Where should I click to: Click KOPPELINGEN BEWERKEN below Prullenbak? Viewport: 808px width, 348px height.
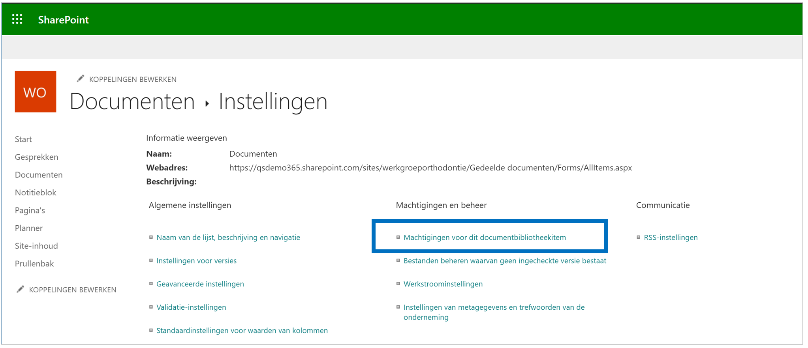[73, 290]
